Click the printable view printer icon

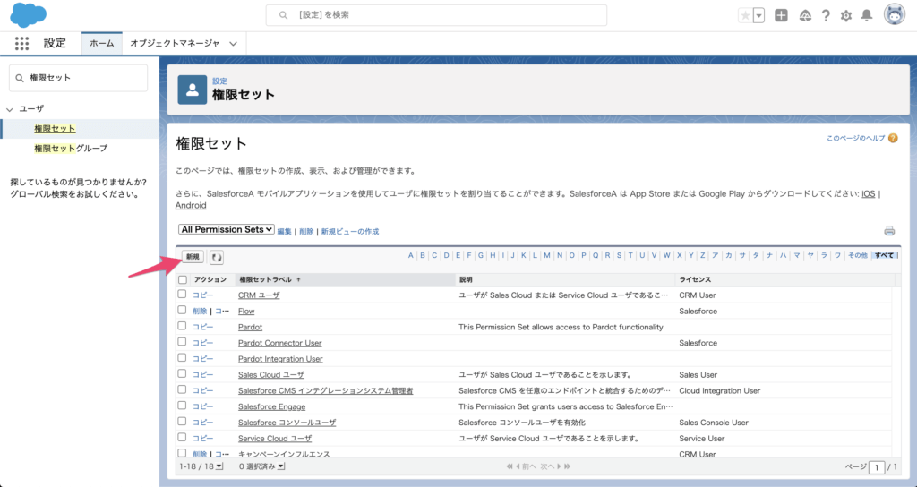pyautogui.click(x=889, y=230)
